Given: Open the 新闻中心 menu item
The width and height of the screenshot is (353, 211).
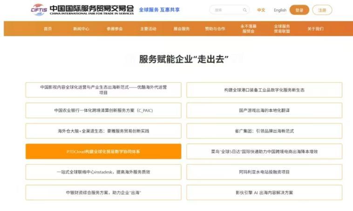Looking at the screenshot, I should (x=81, y=29).
